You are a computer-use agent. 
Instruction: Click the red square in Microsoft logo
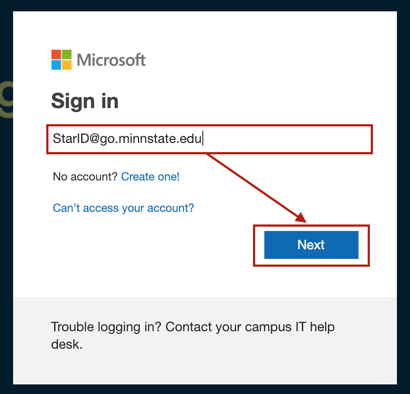point(56,54)
